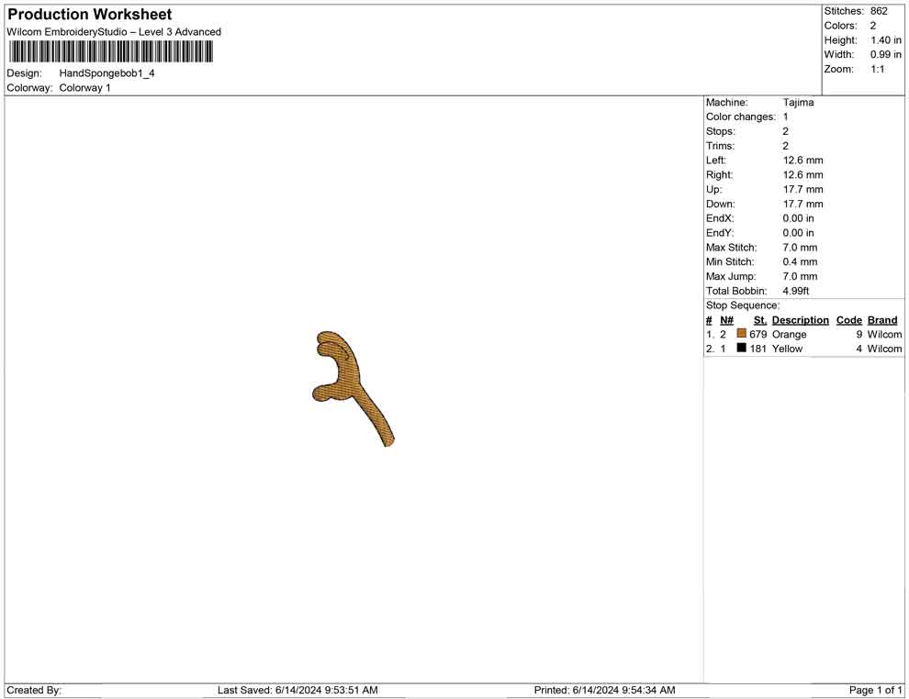Click the Height value '1.40 in'
The height and width of the screenshot is (699, 909).
point(886,40)
